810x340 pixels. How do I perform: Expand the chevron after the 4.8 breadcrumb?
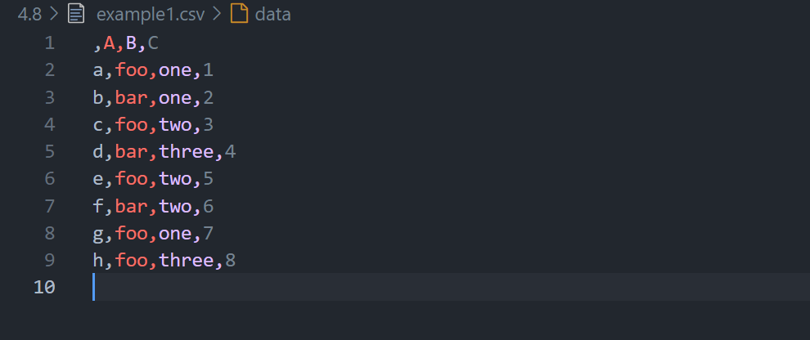[x=53, y=14]
